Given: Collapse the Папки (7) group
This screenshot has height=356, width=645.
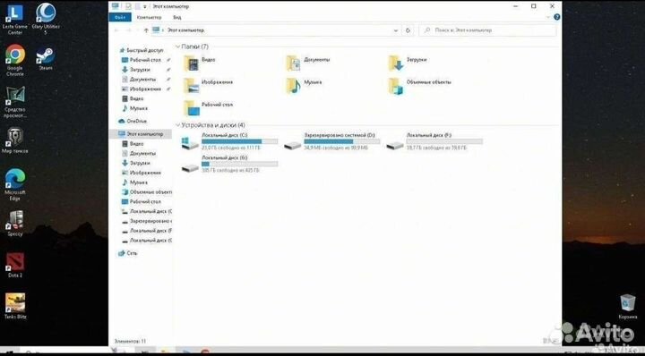Looking at the screenshot, I should [x=177, y=47].
